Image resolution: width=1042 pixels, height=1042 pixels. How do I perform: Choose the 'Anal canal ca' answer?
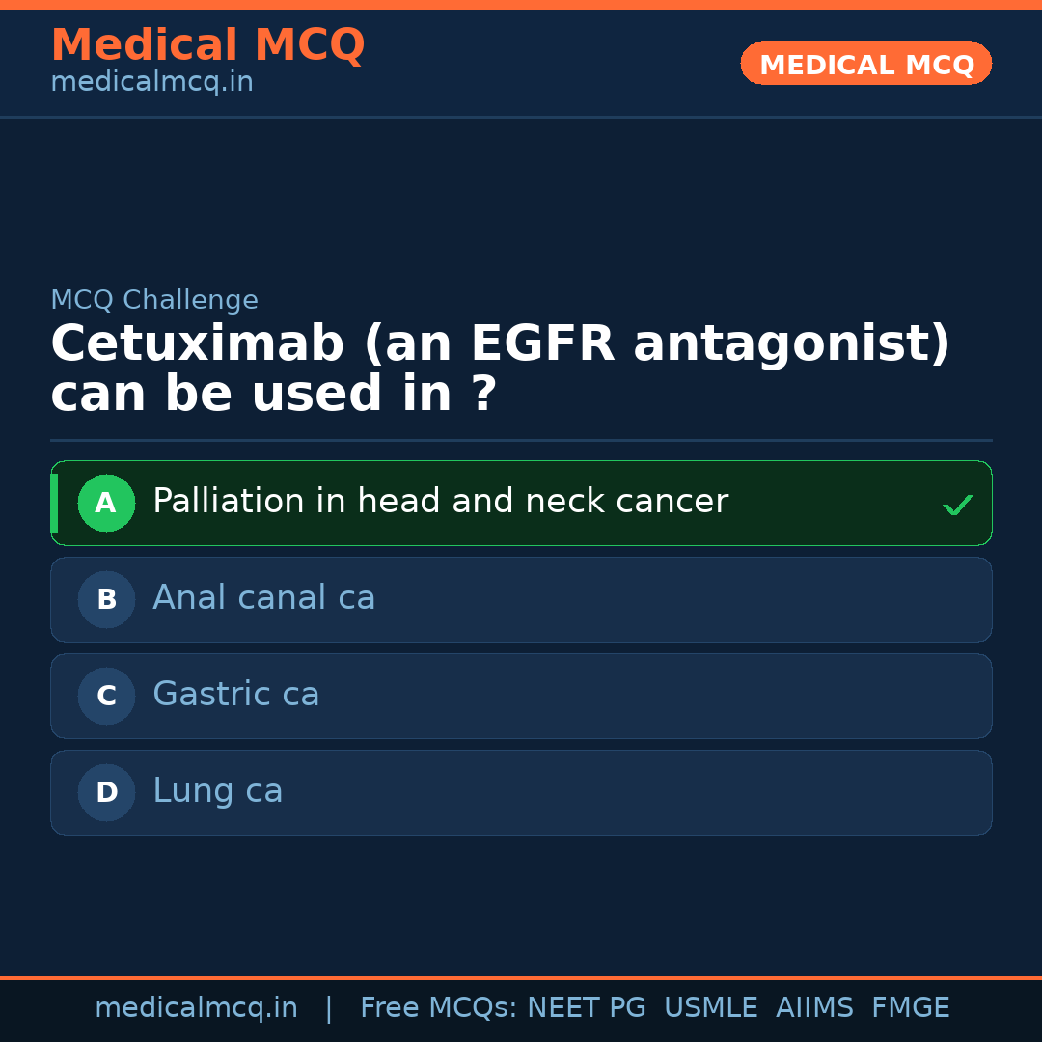(263, 598)
